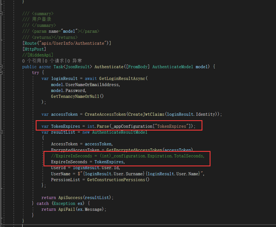The width and height of the screenshot is (276, 227).
Task: Click the commented //ExpireInSeconds line
Action: [128, 156]
